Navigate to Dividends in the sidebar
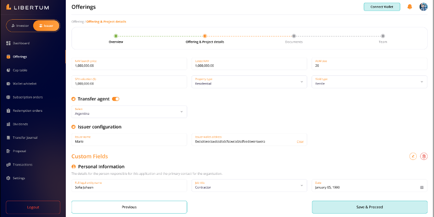 point(21,124)
